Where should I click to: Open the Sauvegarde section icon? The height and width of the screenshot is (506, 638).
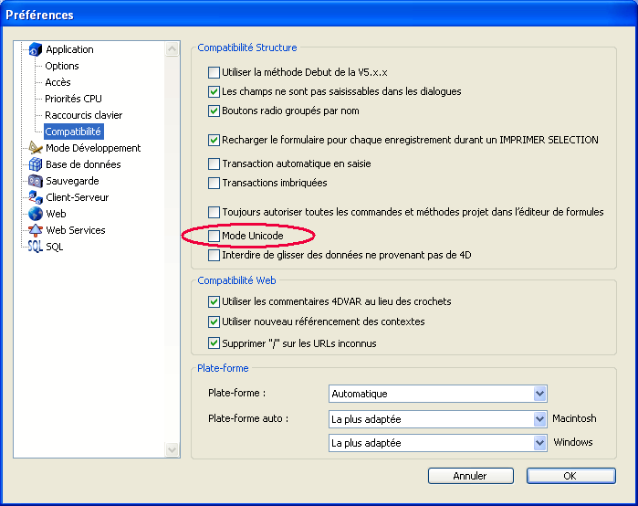tap(36, 181)
